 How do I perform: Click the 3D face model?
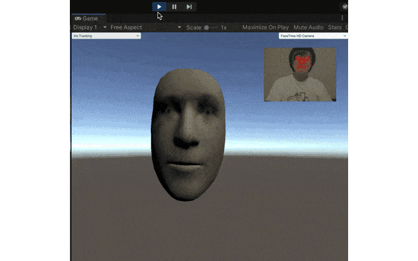188,134
